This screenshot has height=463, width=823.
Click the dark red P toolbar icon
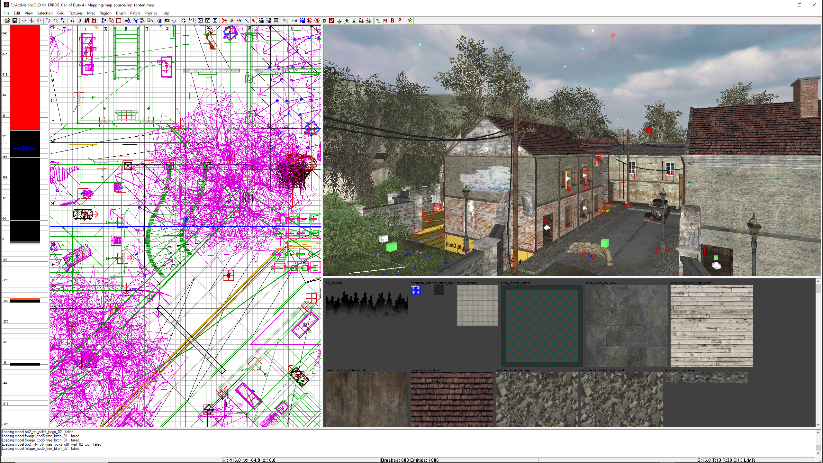point(400,21)
